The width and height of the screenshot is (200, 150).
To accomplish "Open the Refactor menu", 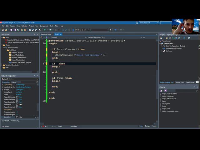I will (24, 26).
